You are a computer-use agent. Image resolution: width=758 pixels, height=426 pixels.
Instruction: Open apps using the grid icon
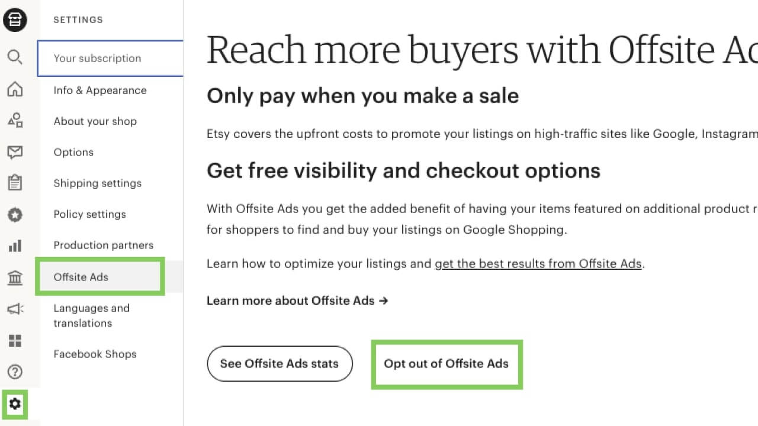pos(15,340)
